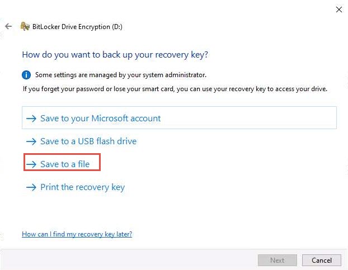This screenshot has width=348, height=270.
Task: Click the BitLocker lock and key icon
Action: click(x=25, y=26)
